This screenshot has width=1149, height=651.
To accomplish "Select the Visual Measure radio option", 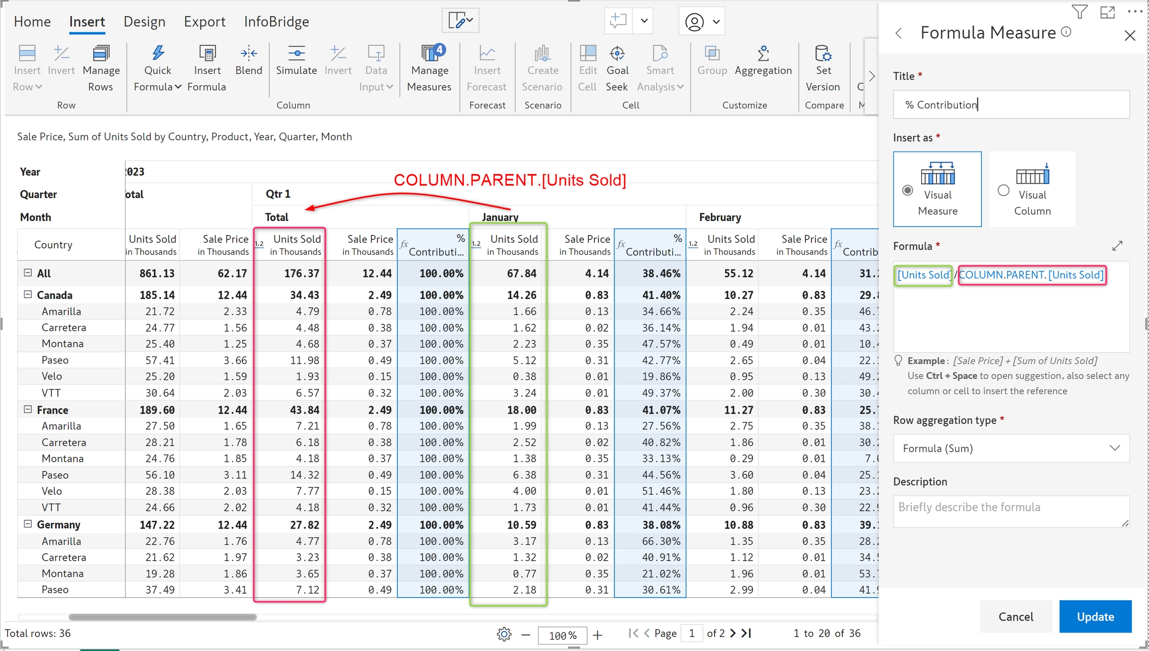I will click(908, 191).
